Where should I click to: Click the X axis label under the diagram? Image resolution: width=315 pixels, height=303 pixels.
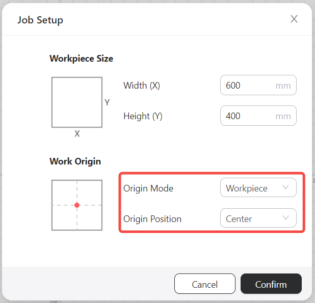[x=77, y=133]
